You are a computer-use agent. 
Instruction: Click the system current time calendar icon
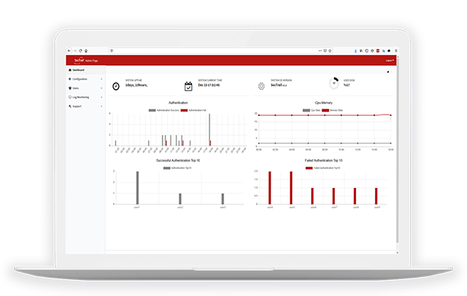[188, 86]
